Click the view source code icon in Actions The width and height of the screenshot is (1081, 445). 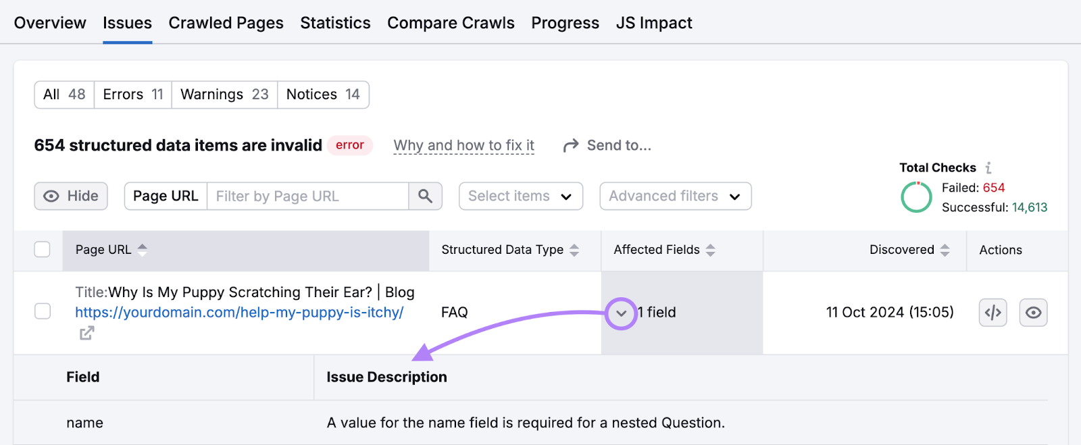tap(992, 312)
